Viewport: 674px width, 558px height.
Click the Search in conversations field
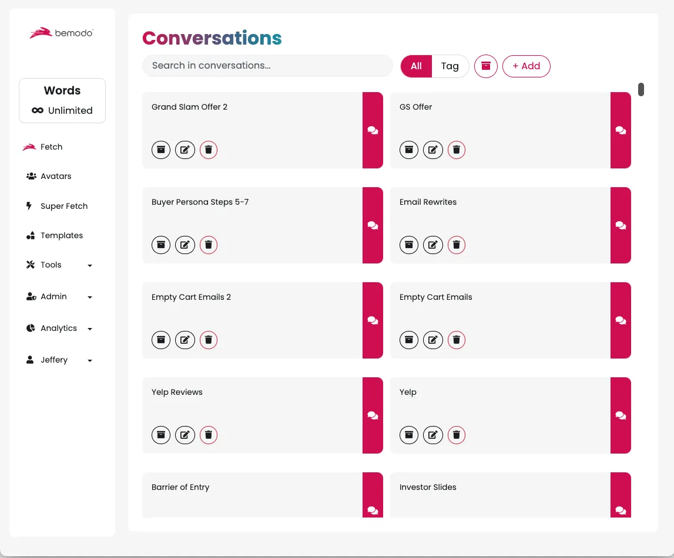click(x=267, y=66)
